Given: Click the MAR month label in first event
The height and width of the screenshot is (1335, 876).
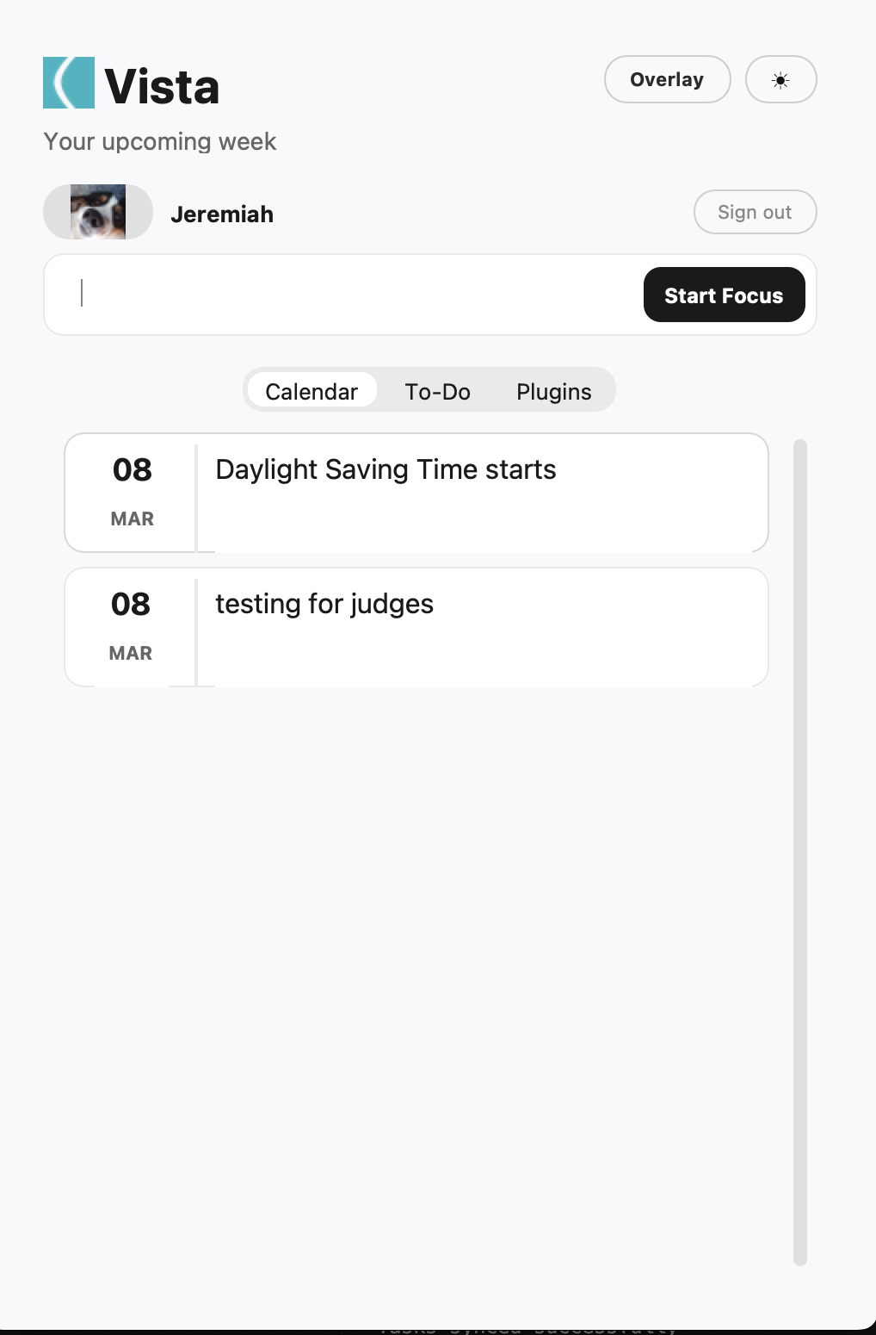Looking at the screenshot, I should click(133, 518).
